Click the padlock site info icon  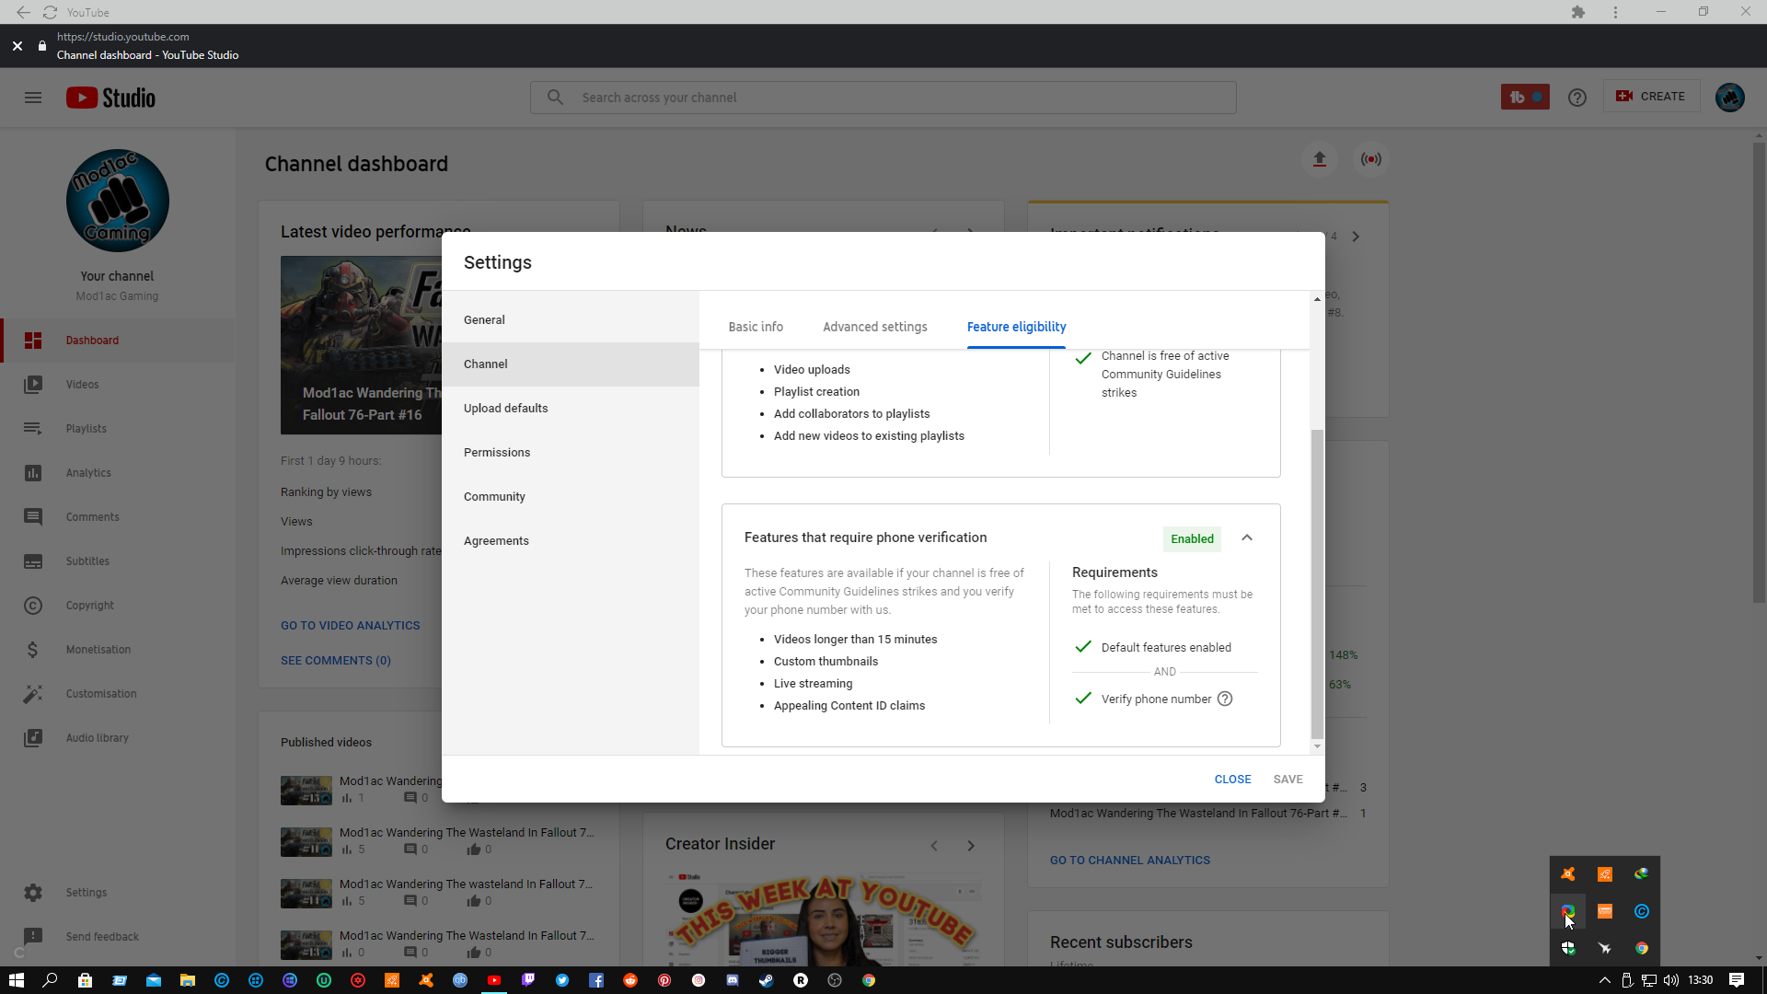pyautogui.click(x=42, y=46)
